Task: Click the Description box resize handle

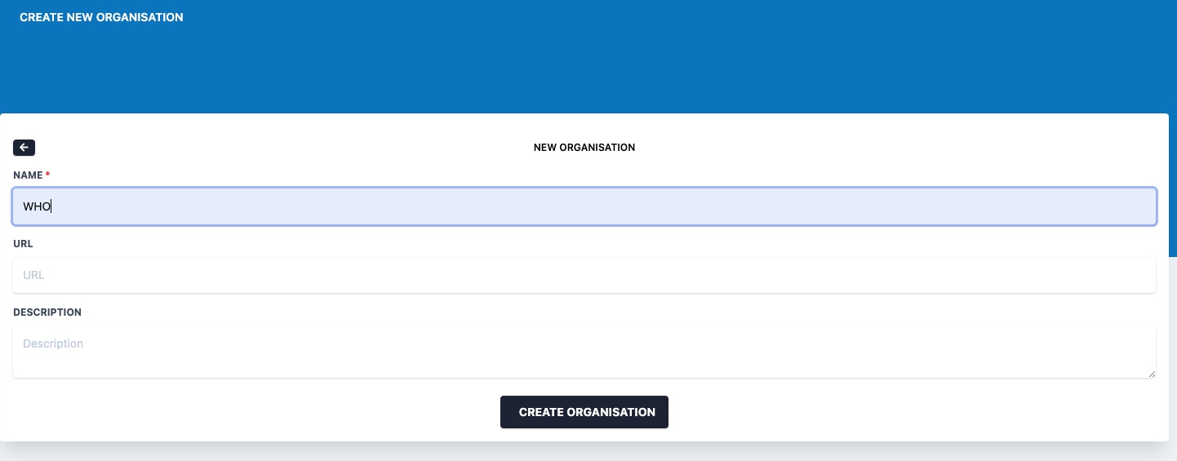Action: coord(1152,374)
